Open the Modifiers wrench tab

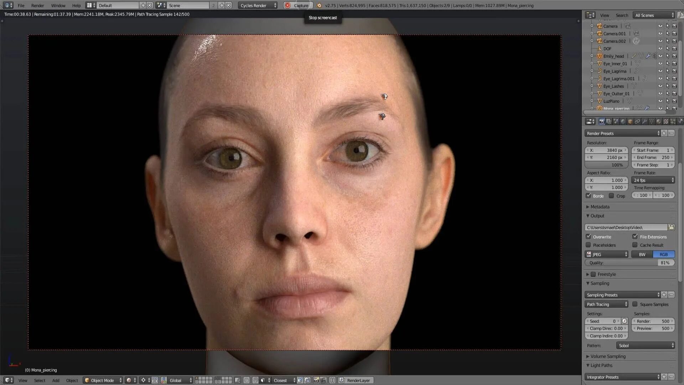tap(644, 122)
